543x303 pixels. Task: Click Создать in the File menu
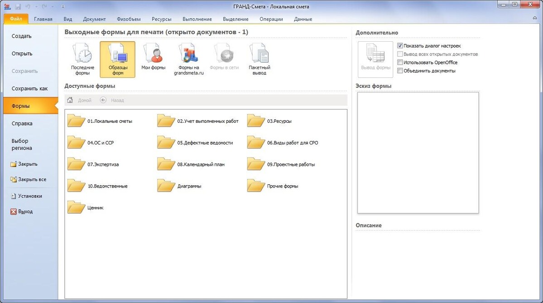coord(30,36)
